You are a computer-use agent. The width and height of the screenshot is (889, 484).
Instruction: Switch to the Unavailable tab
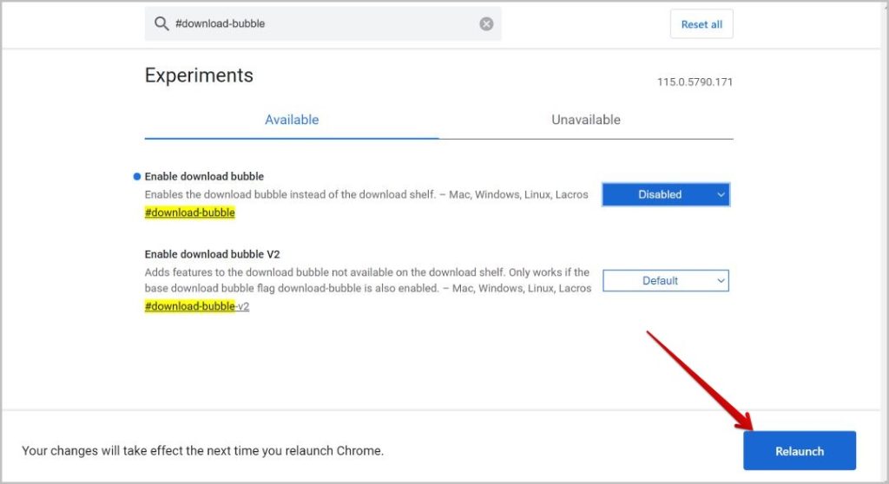click(x=586, y=120)
